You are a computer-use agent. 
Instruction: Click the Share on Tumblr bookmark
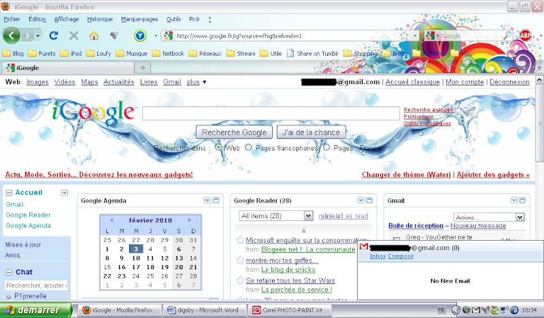pyautogui.click(x=313, y=54)
